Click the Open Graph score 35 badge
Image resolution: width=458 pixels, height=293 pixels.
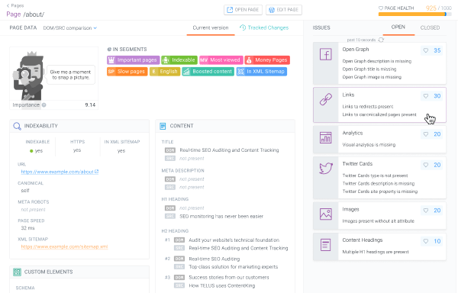[x=433, y=50]
